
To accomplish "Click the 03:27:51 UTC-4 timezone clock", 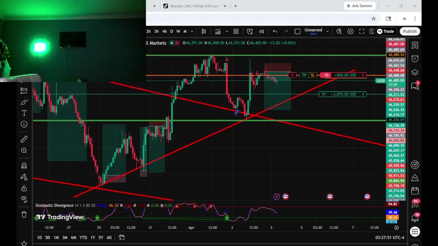I will point(390,237).
